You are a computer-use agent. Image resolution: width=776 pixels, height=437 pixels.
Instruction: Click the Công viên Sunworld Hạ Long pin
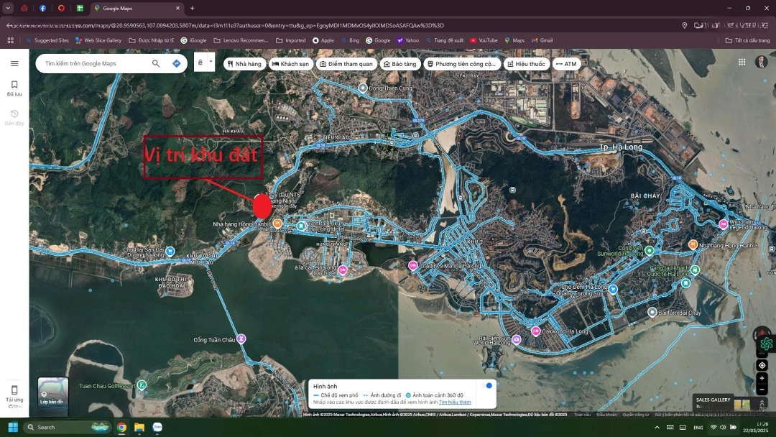[650, 250]
